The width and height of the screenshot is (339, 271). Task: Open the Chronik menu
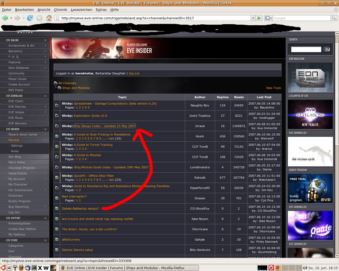pos(60,10)
